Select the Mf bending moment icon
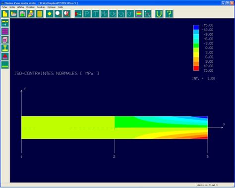Viewport: 235px width, 188px height. (104, 14)
